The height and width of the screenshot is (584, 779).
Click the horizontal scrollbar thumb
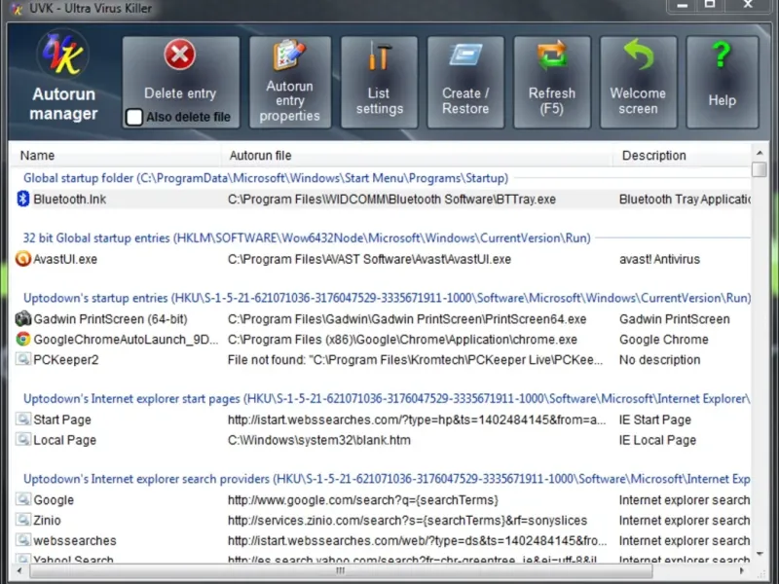click(x=341, y=571)
